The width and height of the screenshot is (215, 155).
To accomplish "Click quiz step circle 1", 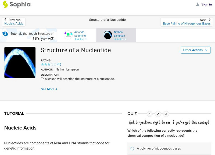I will (x=150, y=114).
